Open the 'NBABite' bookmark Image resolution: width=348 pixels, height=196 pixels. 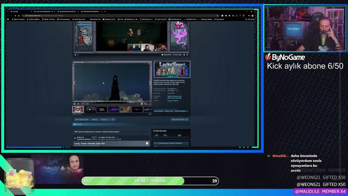pos(49,19)
